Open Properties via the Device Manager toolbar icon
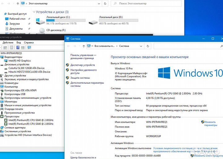The image size is (223, 159). click(x=11, y=48)
